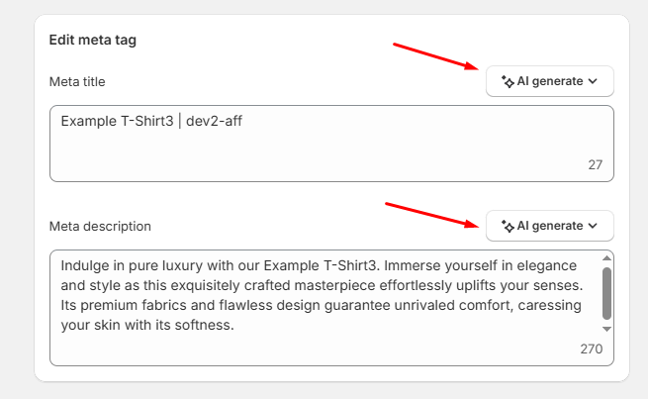The width and height of the screenshot is (648, 399).
Task: Expand the Meta description AI generate chevron
Action: coord(593,226)
